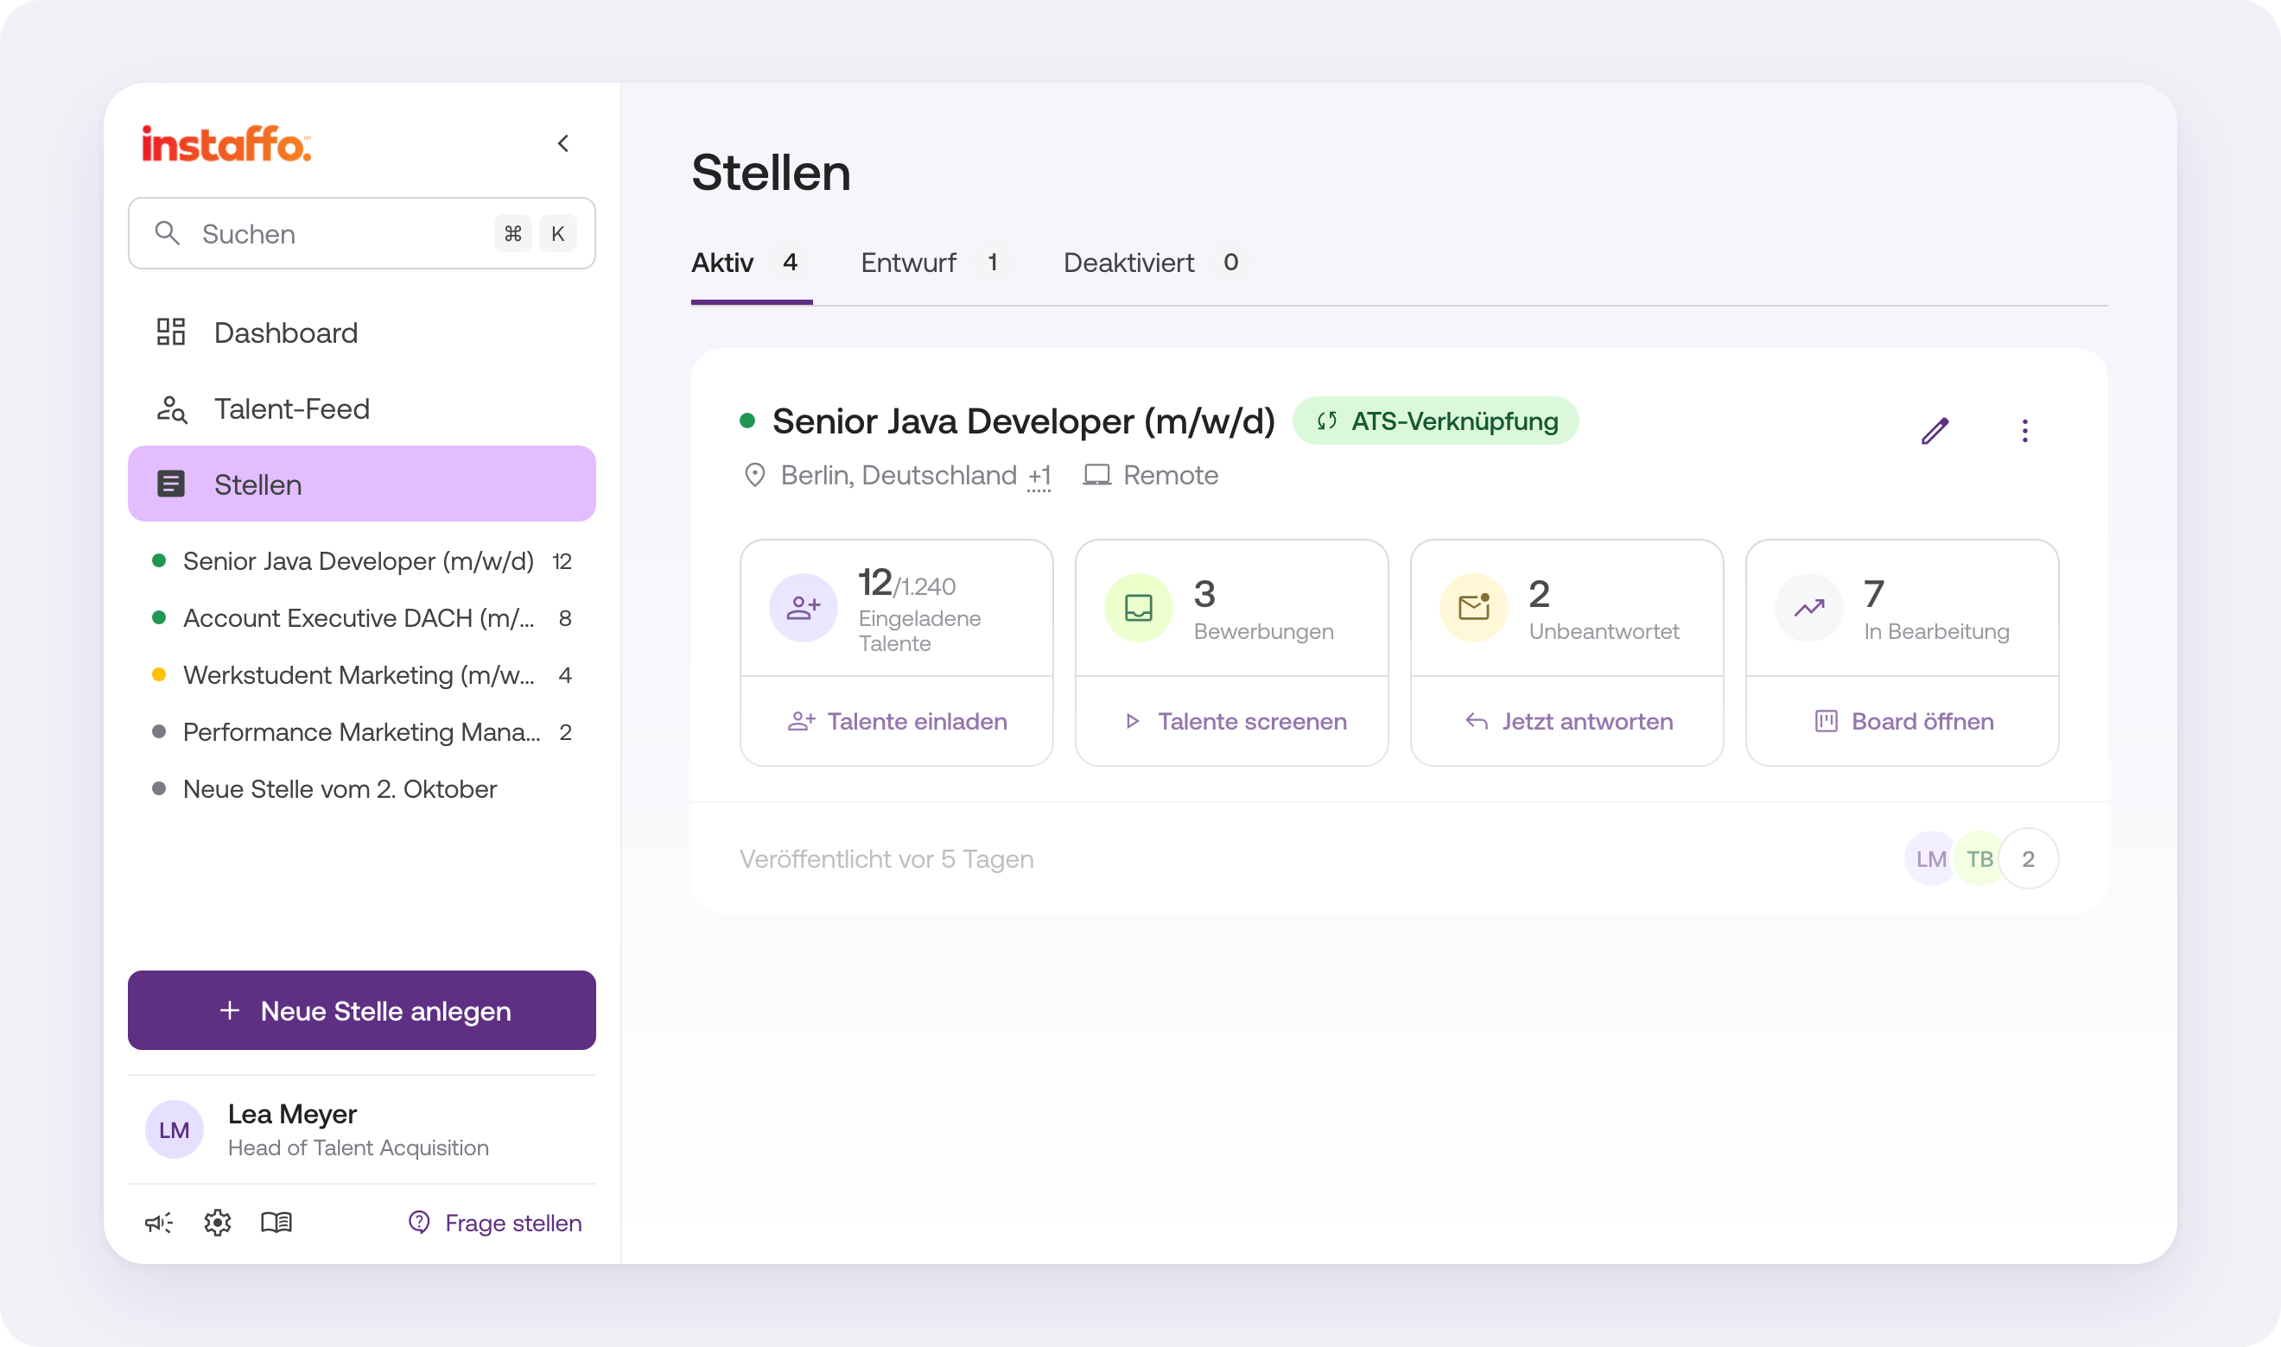Open Lea Meyer user profile
2281x1347 pixels.
[x=361, y=1129]
